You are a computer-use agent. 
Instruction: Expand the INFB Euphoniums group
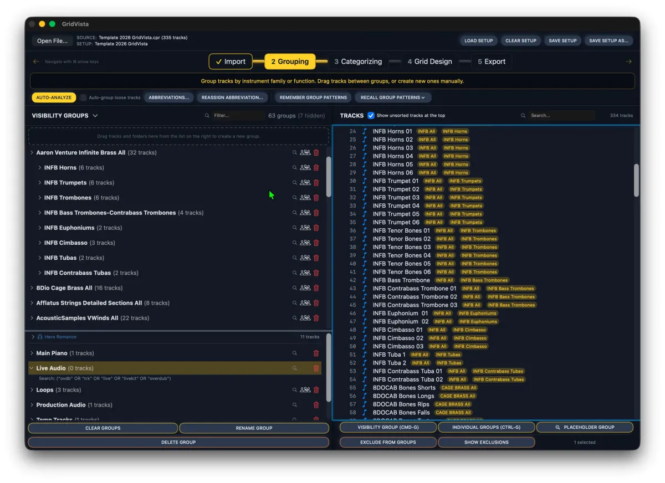(x=40, y=228)
